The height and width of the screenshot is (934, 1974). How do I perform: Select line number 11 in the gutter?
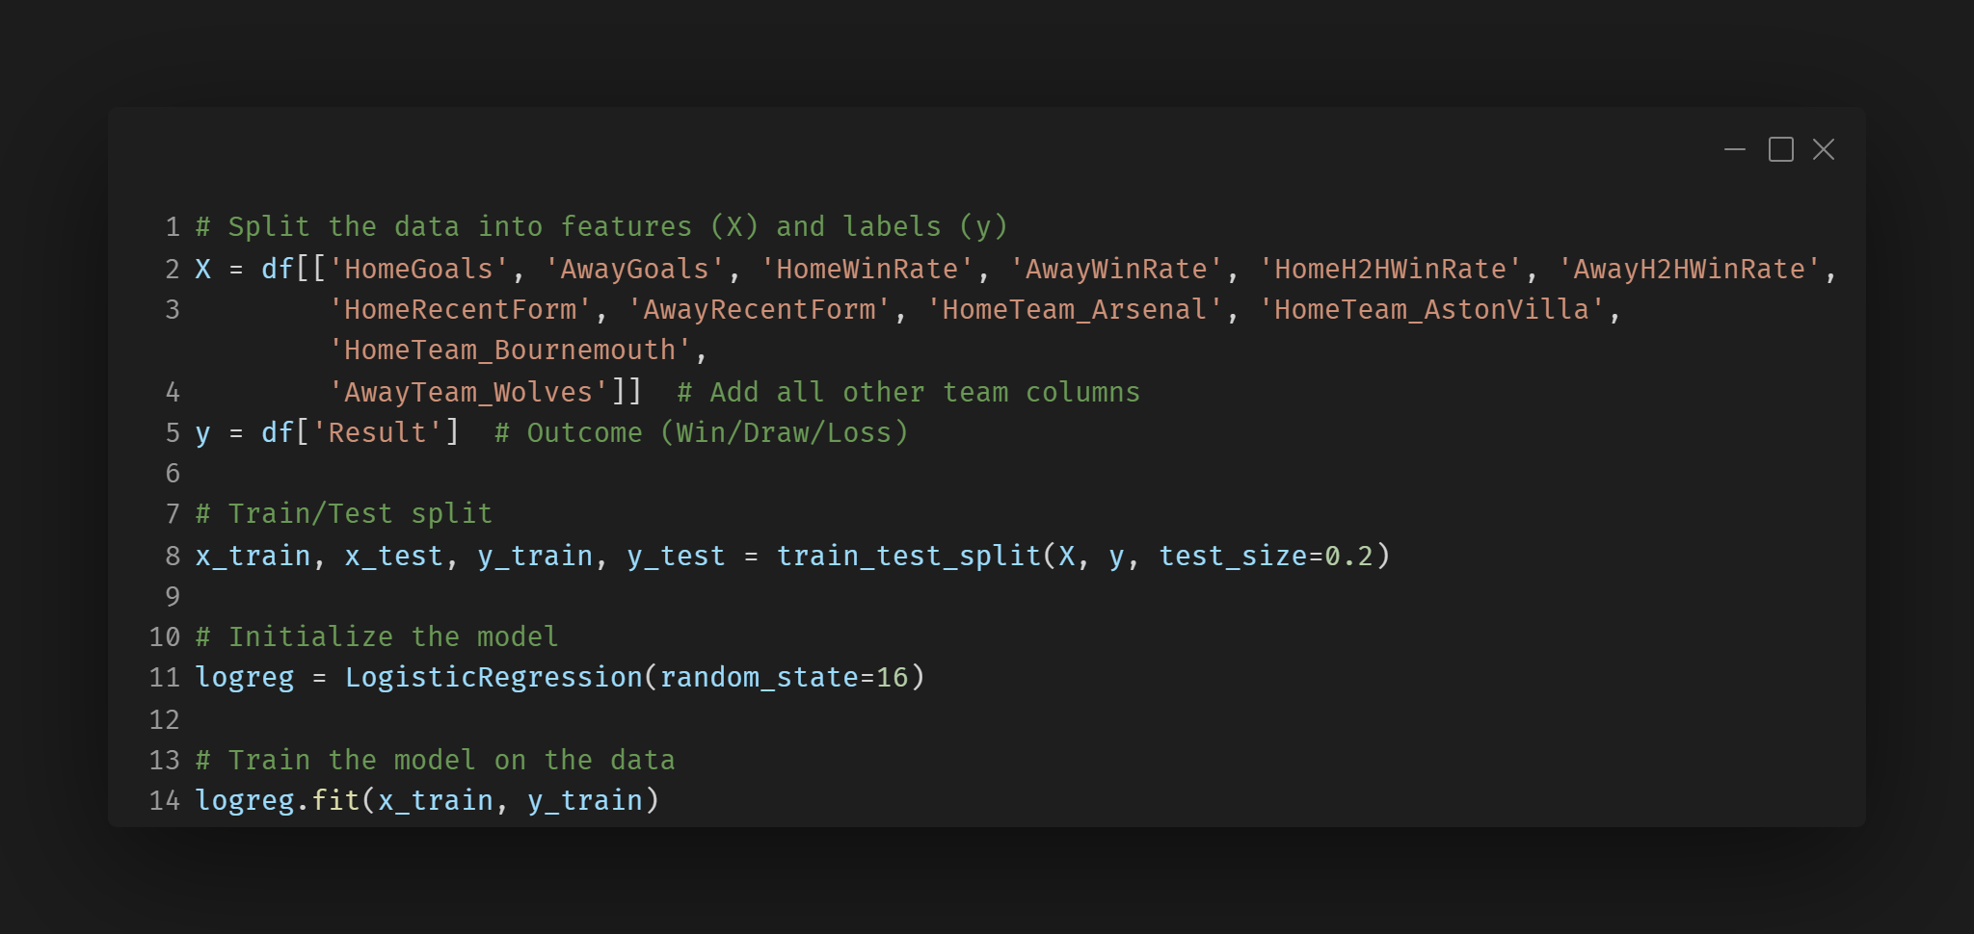pos(165,678)
